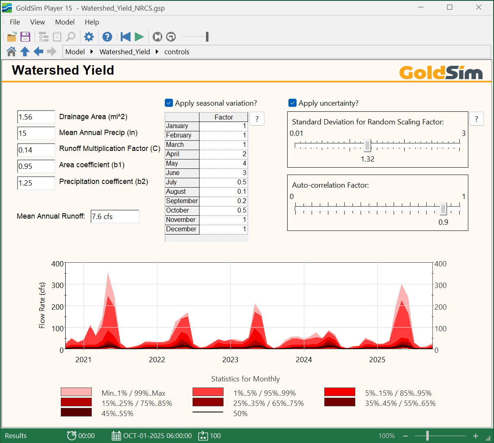Click the July row header
The height and width of the screenshot is (443, 494).
pyautogui.click(x=182, y=182)
